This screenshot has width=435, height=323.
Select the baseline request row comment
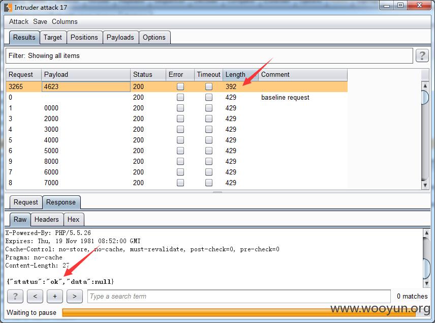coord(285,98)
